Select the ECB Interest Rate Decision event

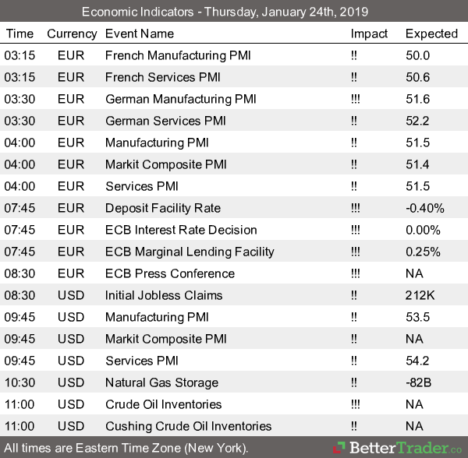(x=181, y=230)
